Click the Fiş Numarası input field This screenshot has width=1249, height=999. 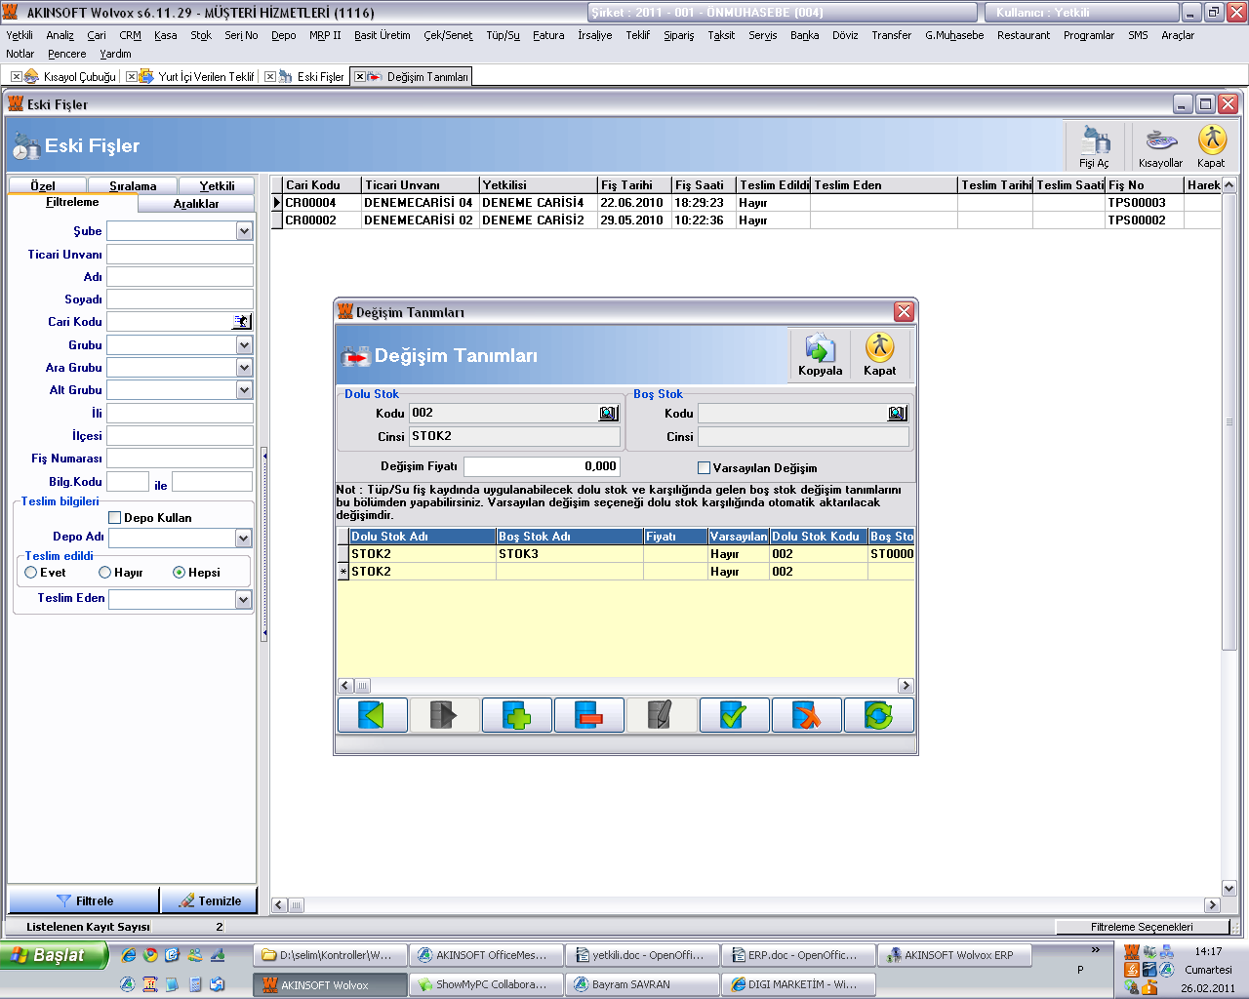(180, 459)
